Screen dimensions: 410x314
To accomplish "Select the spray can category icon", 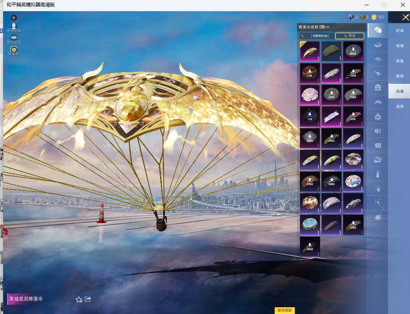I will point(378,174).
